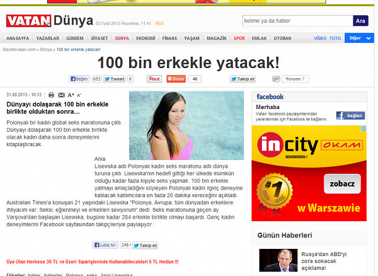This screenshot has width=378, height=276.
Task: Click the Lavrov news thumbnail
Action: tap(278, 260)
